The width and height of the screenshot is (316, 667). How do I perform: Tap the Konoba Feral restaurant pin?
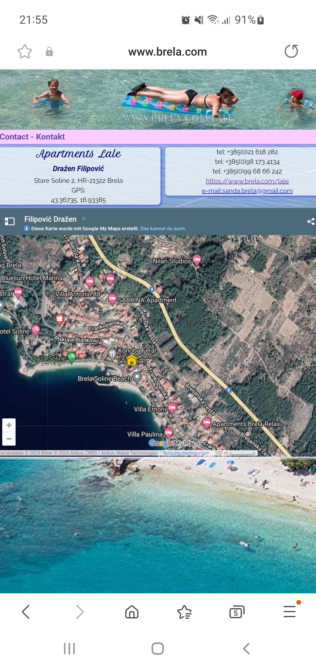tap(112, 354)
